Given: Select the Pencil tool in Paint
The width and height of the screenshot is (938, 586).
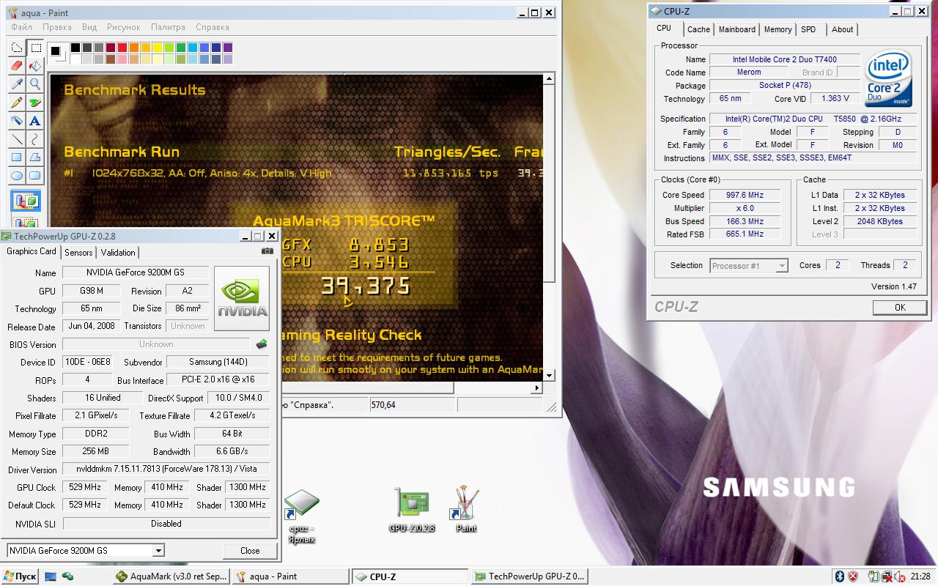Looking at the screenshot, I should (17, 103).
